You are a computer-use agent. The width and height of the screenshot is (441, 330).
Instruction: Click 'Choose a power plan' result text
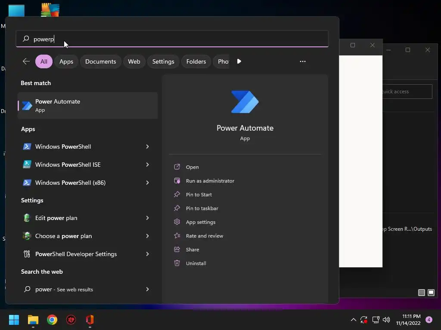point(64,236)
